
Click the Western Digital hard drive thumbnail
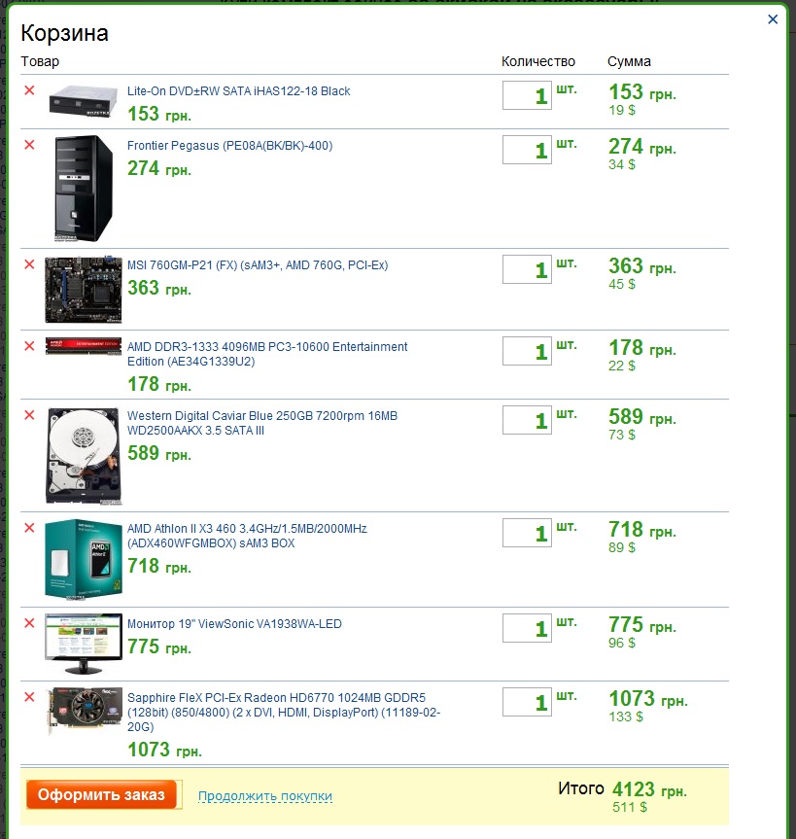click(83, 455)
